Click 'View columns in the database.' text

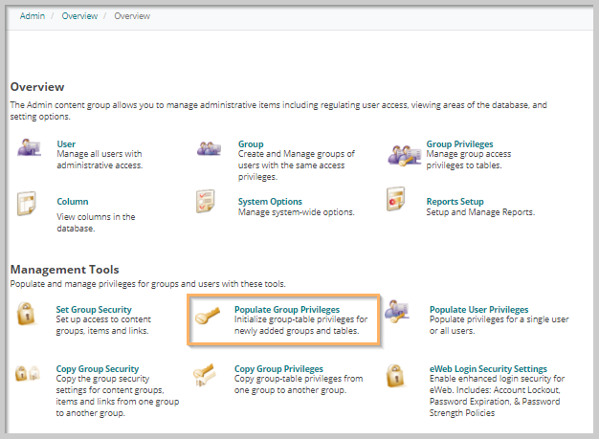[x=96, y=223]
